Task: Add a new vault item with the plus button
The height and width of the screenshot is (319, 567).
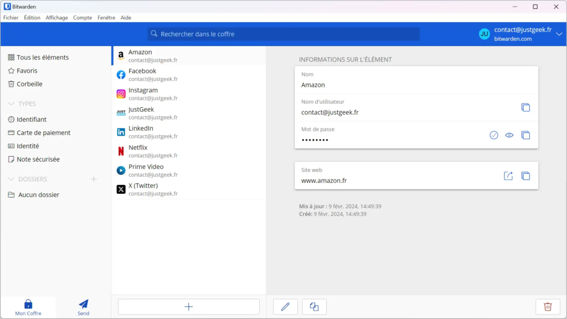Action: (188, 306)
